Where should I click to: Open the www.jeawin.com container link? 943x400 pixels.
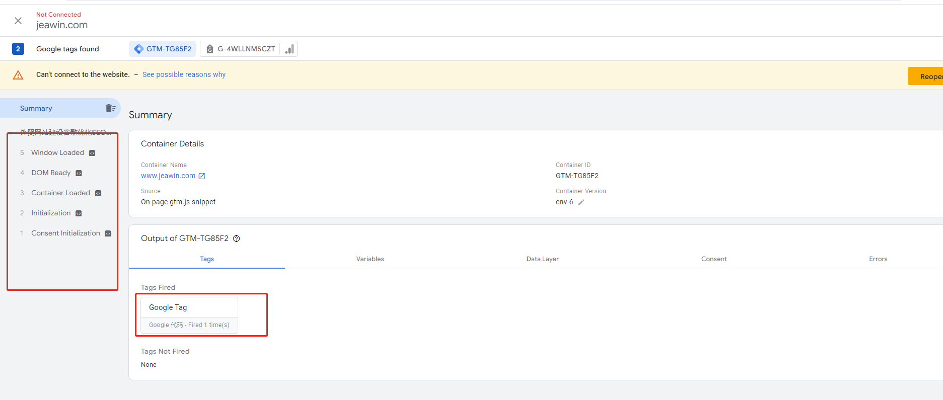[x=168, y=176]
